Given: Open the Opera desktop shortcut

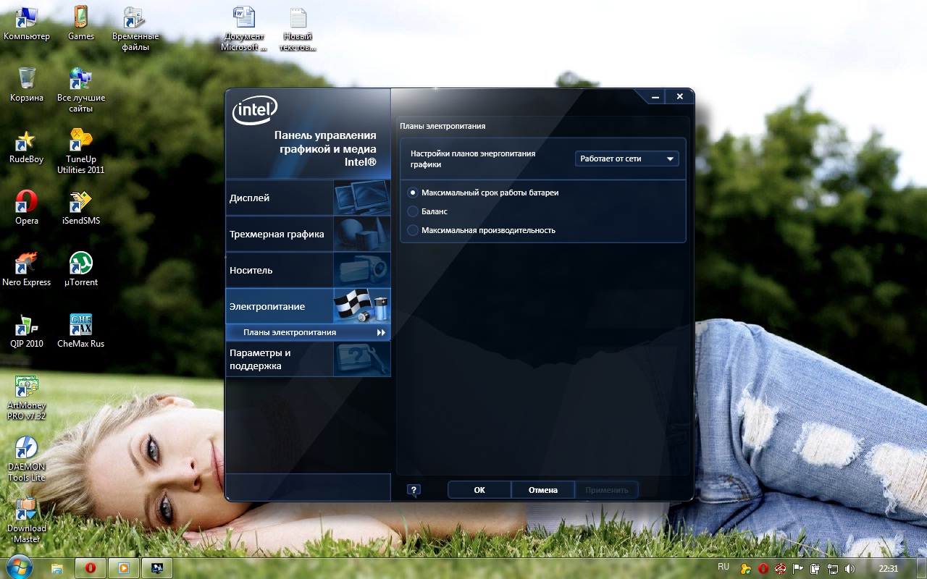Looking at the screenshot, I should coord(27,202).
